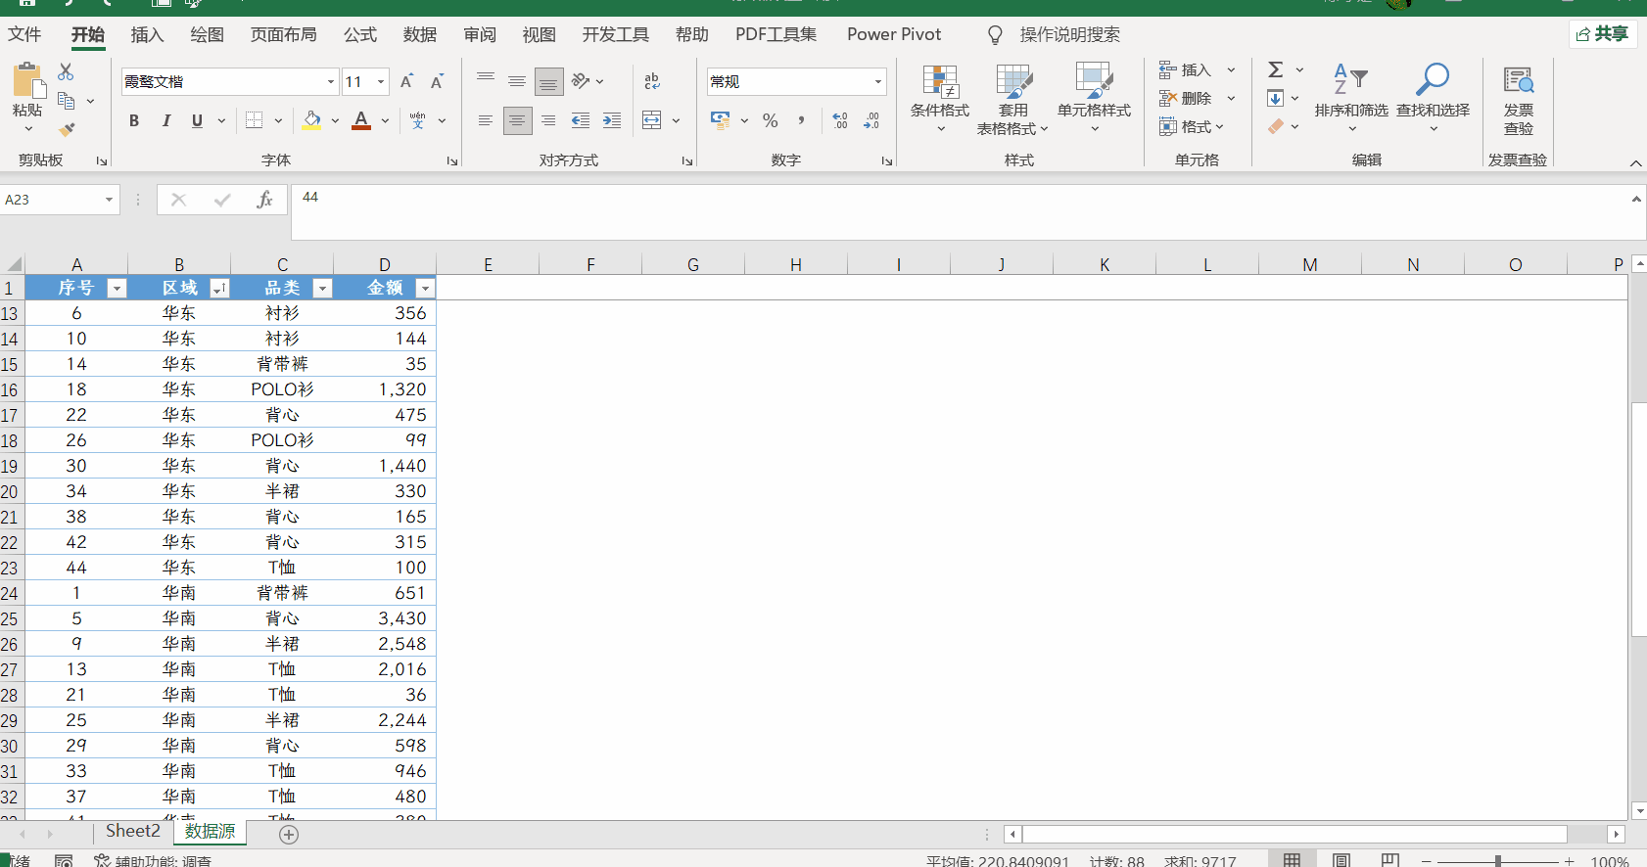
Task: Open Find and Select (查找和选择)
Action: pos(1433,98)
